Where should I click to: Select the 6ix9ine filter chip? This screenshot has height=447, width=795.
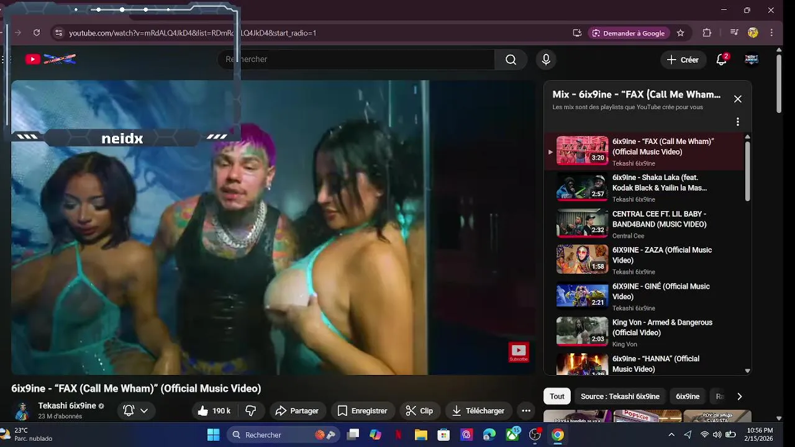[688, 396]
